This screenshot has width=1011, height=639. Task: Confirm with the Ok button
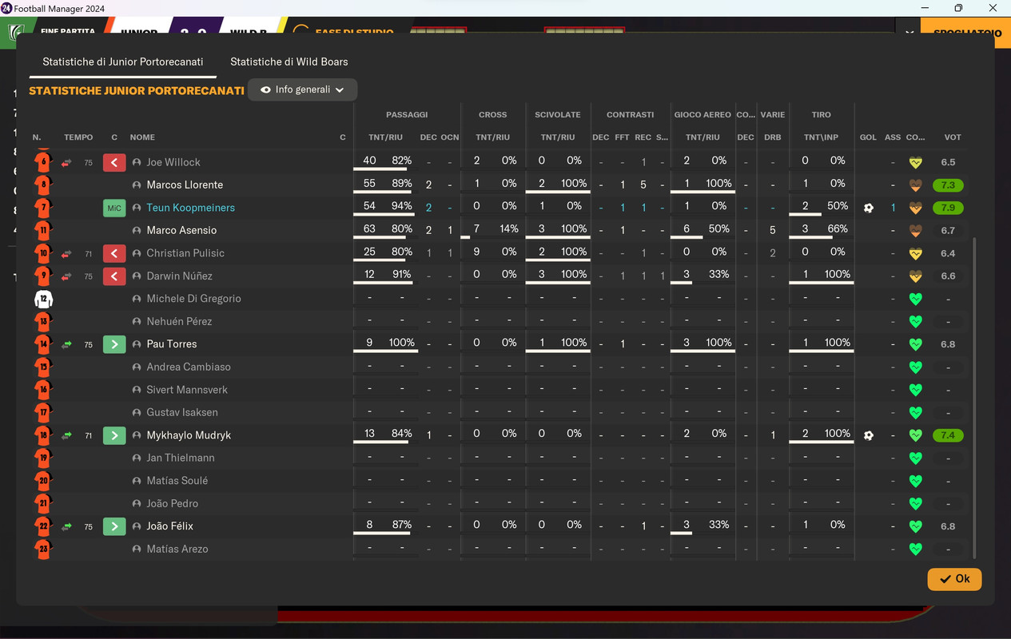coord(954,579)
